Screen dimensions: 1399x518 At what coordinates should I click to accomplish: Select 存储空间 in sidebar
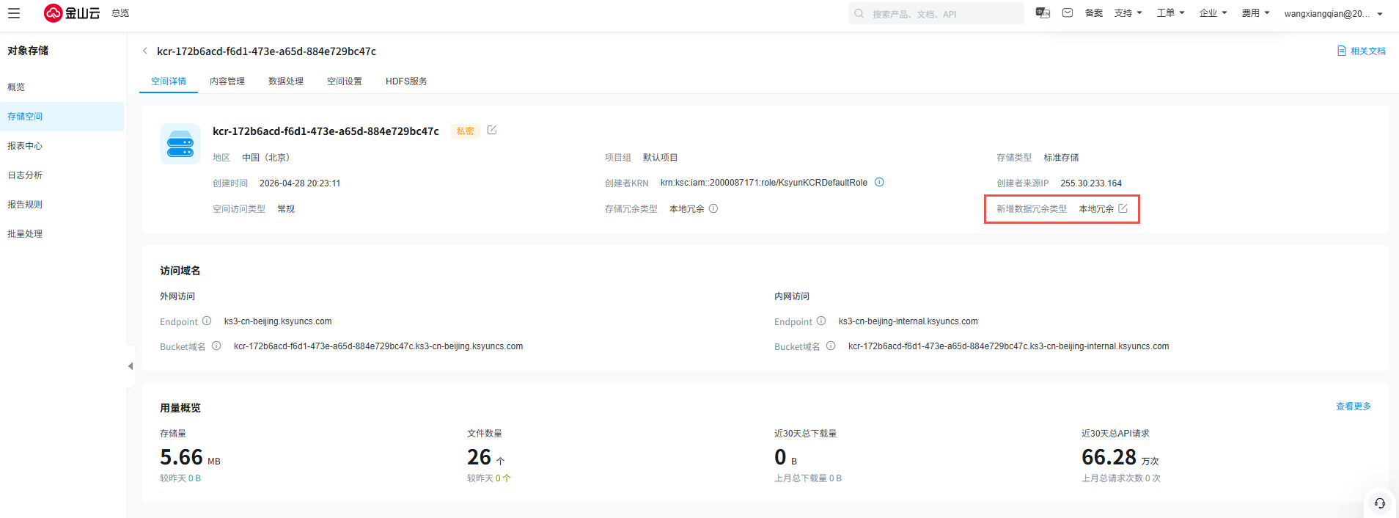62,117
